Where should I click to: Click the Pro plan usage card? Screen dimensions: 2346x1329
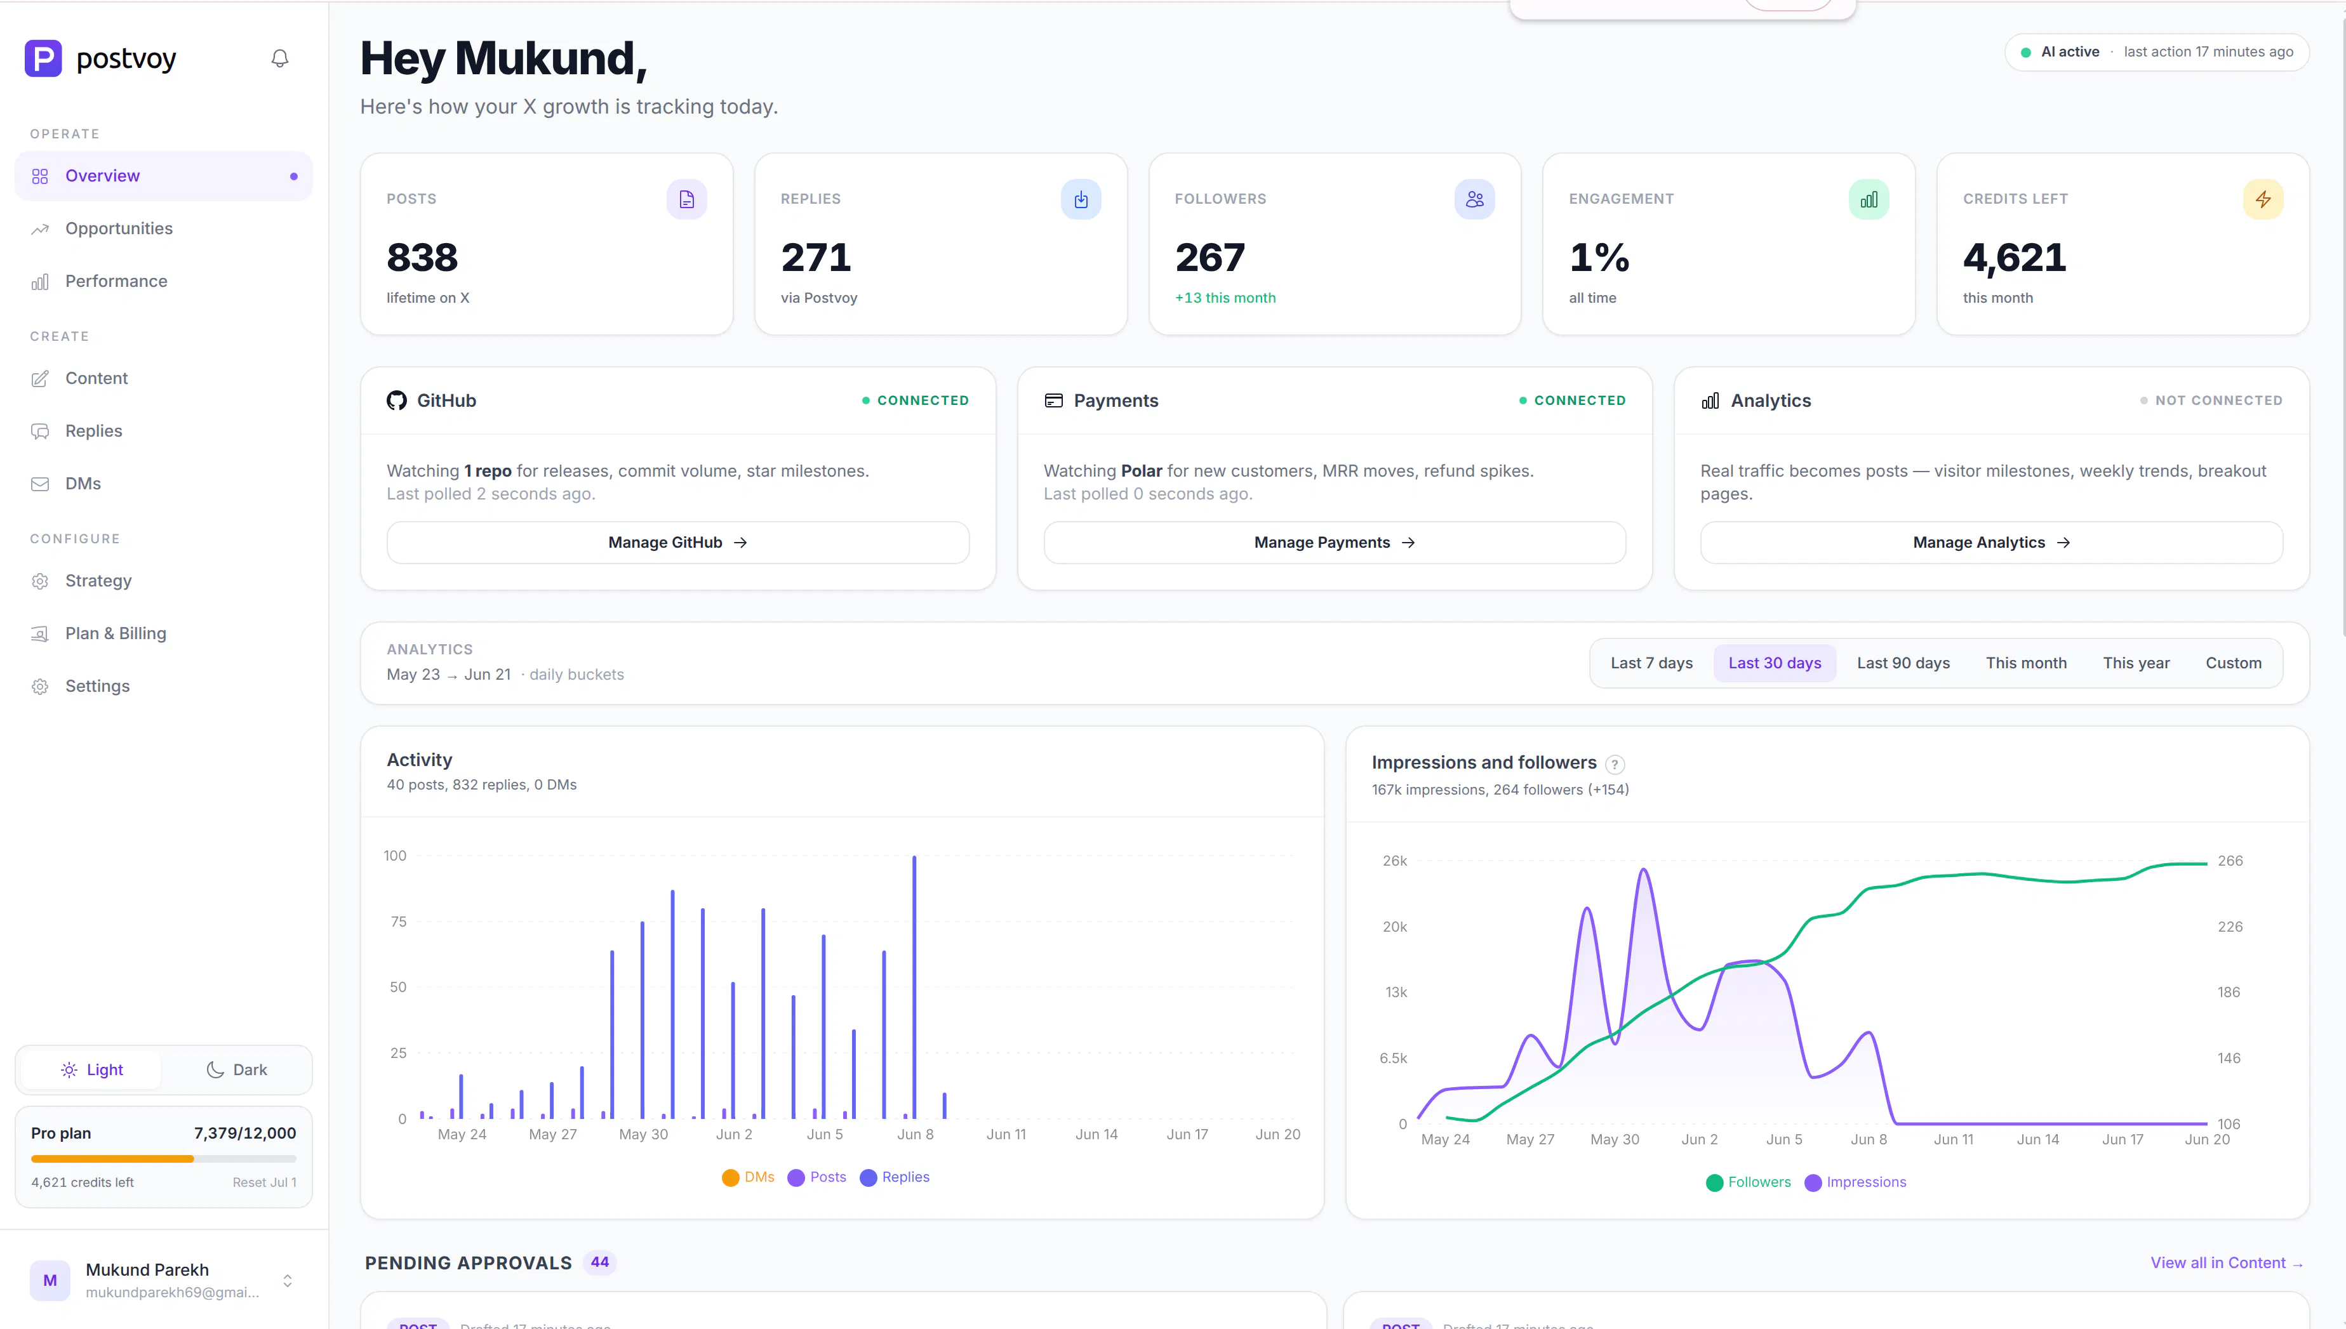click(x=163, y=1158)
